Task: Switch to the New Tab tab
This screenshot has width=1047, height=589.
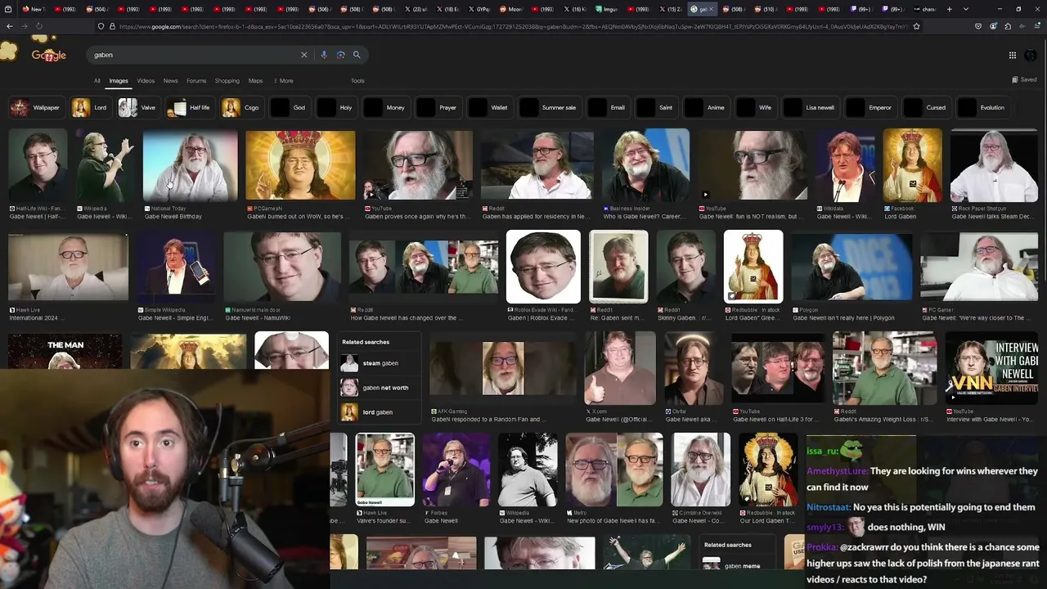Action: click(x=34, y=9)
